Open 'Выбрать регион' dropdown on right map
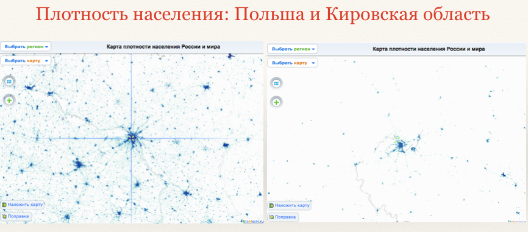This screenshot has width=528, height=232. 293,49
